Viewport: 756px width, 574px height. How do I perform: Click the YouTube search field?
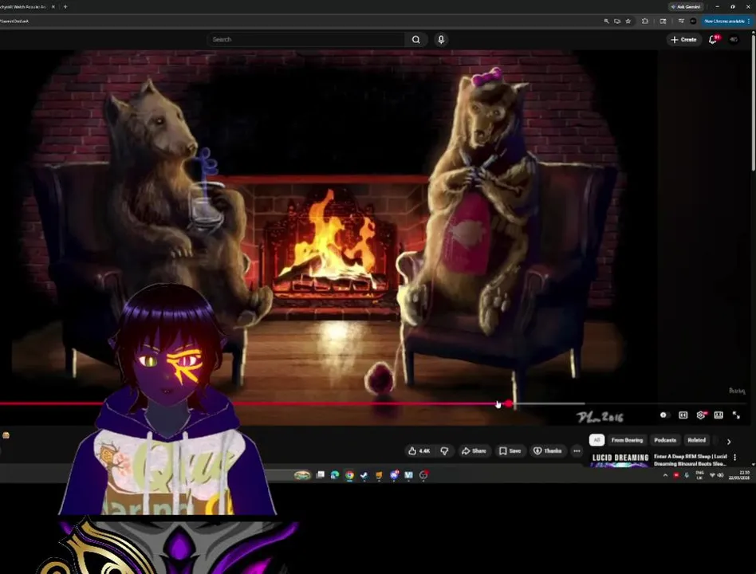305,40
